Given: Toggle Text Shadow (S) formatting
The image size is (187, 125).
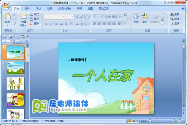Looking at the screenshot, I should tap(66, 24).
